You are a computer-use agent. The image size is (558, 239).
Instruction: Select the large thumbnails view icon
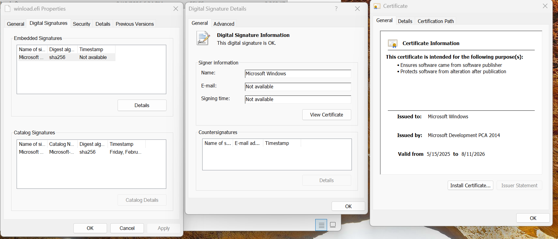333,225
